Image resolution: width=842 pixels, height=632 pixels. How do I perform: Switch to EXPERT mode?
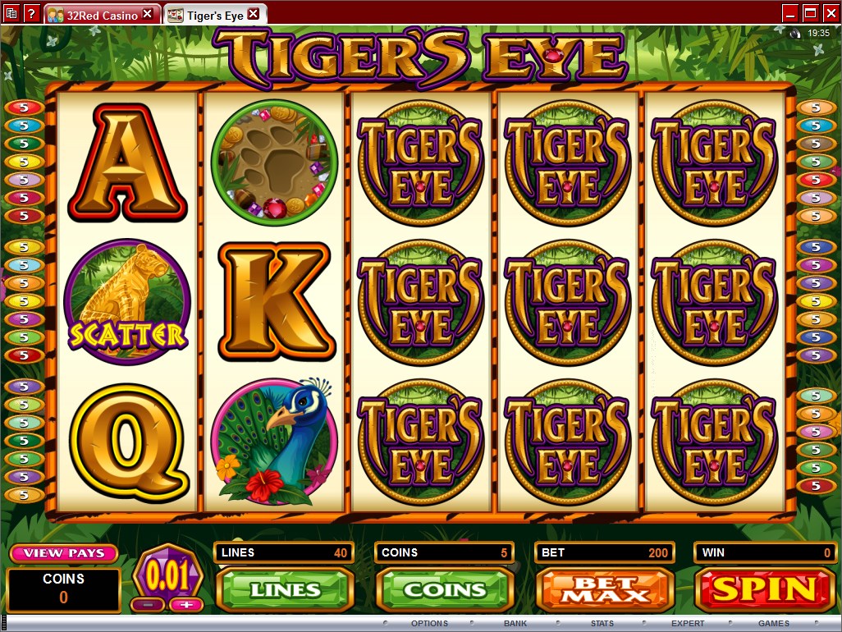(x=688, y=624)
